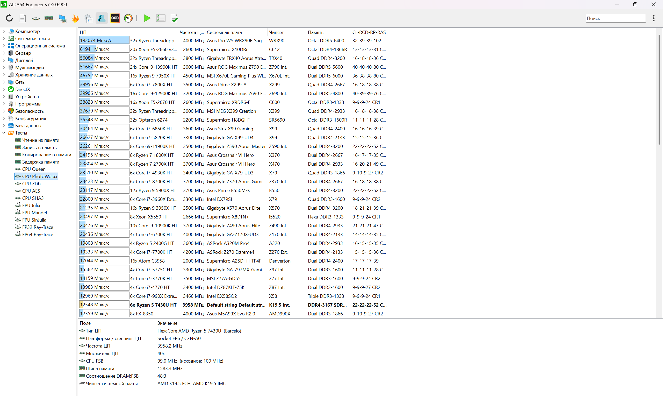Screen dimensions: 663x396
Task: Select Безопасность in the sidebar tree
Action: 29,111
